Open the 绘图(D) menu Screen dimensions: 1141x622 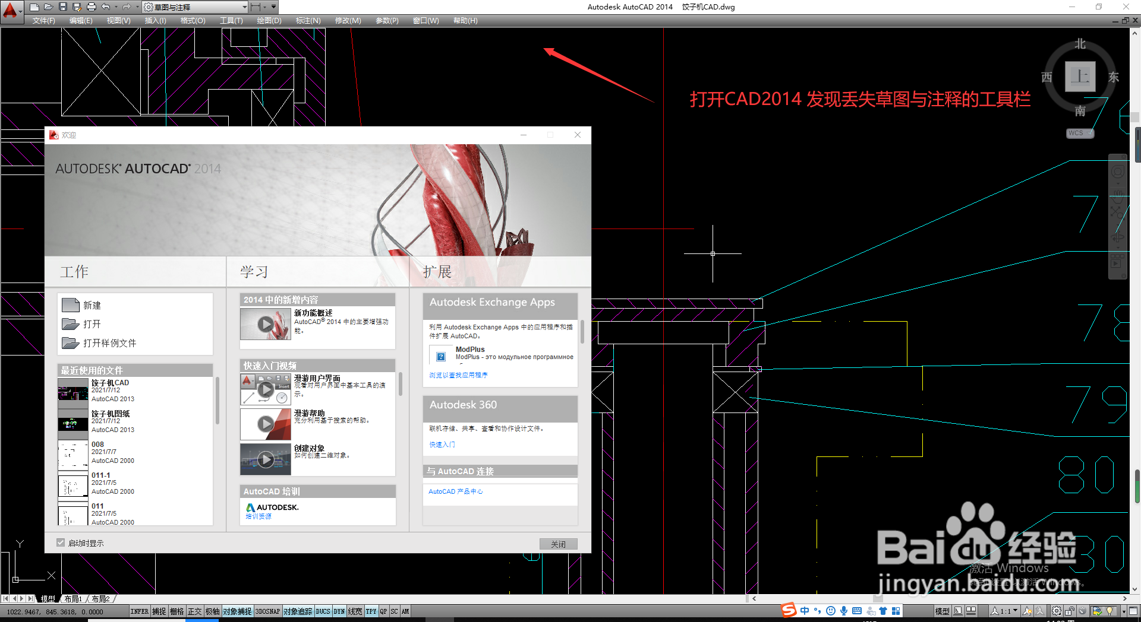click(x=269, y=20)
